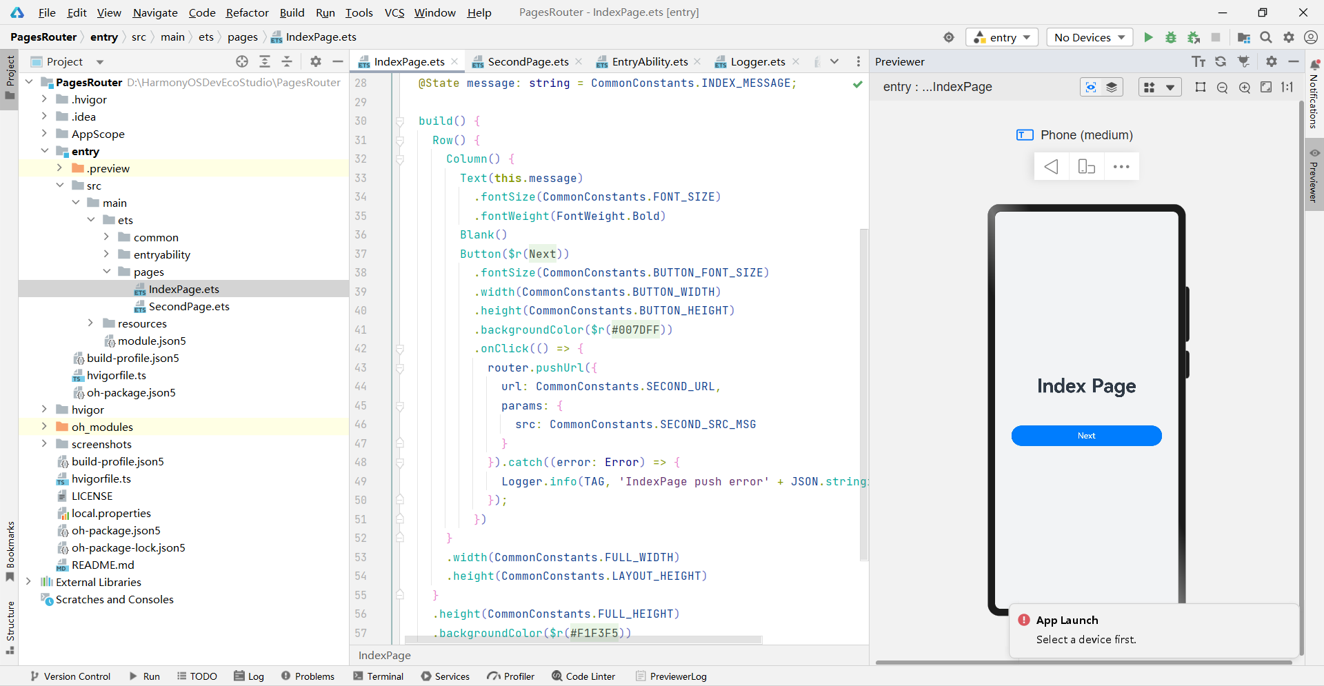This screenshot has width=1324, height=686.
Task: Open the Build menu
Action: 292,12
